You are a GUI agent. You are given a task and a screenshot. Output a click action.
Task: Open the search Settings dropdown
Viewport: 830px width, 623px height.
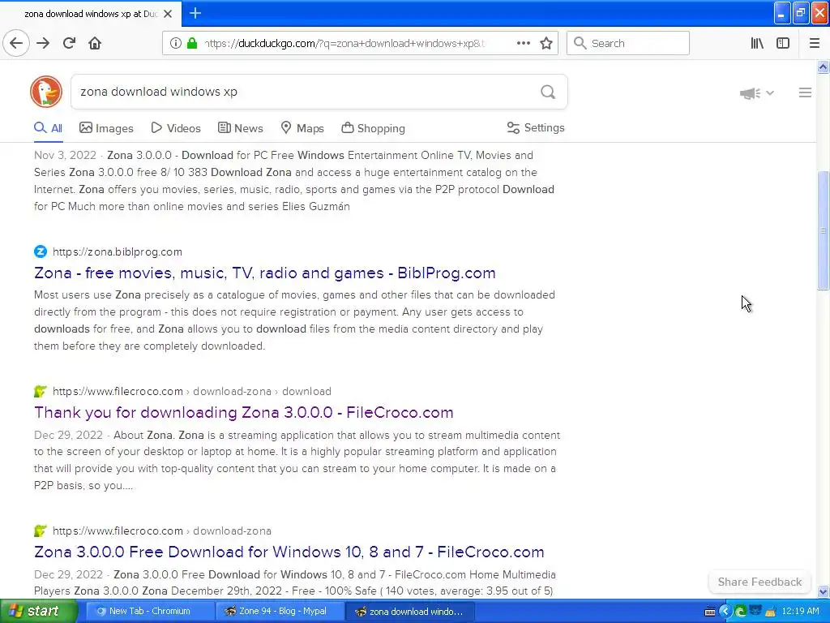536,127
